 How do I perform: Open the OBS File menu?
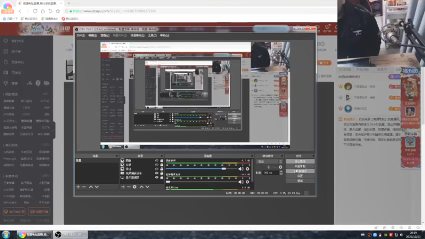[81, 36]
